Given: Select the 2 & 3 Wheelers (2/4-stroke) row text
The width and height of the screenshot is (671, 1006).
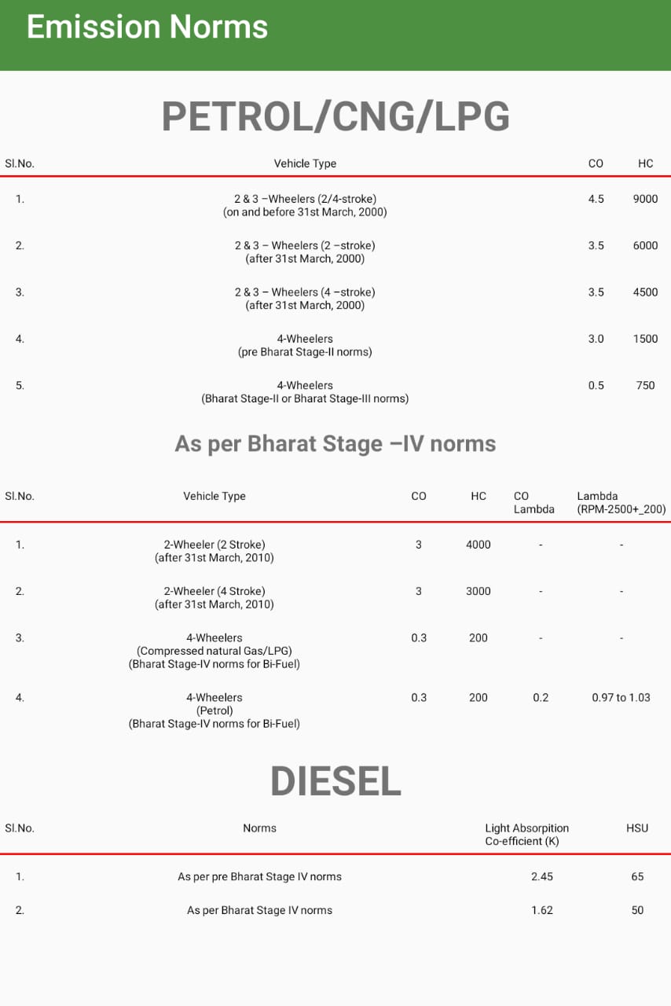Looking at the screenshot, I should [305, 205].
